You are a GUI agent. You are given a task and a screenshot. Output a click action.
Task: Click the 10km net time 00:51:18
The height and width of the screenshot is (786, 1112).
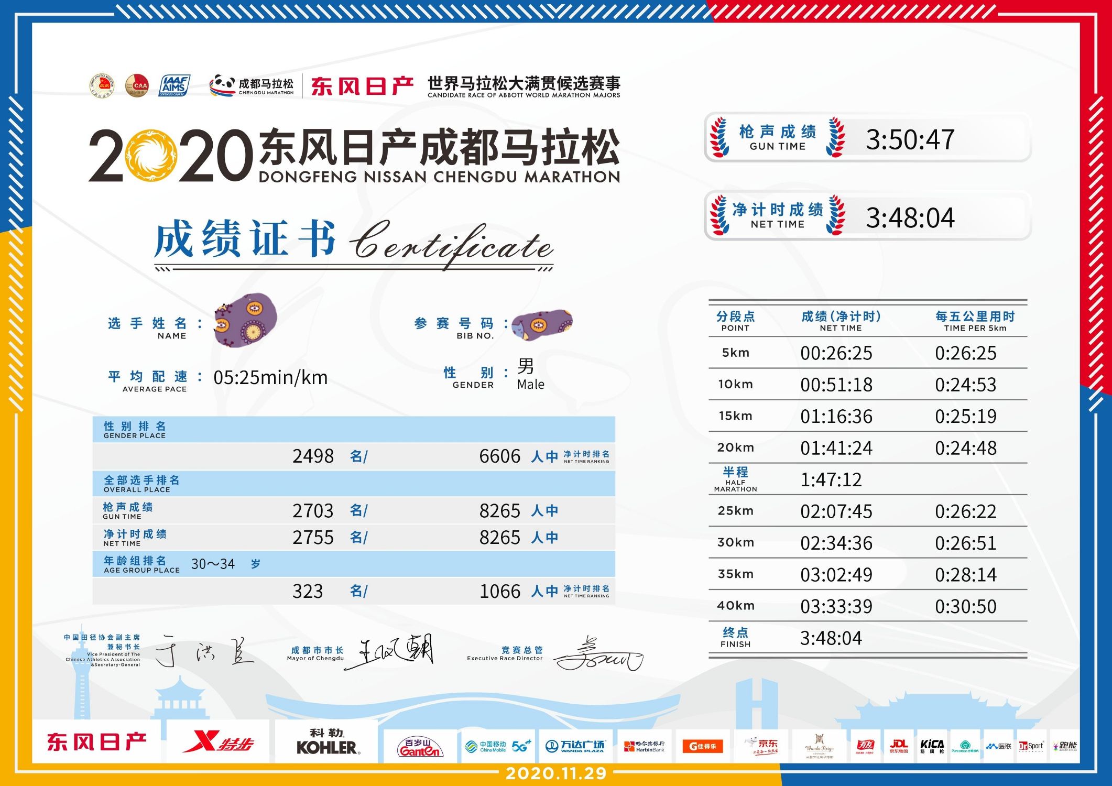coord(836,385)
